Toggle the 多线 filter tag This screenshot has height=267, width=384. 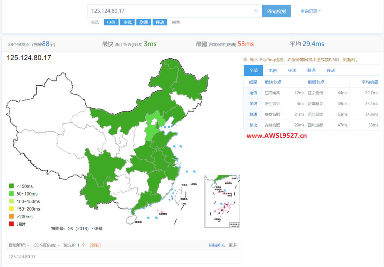pyautogui.click(x=127, y=22)
